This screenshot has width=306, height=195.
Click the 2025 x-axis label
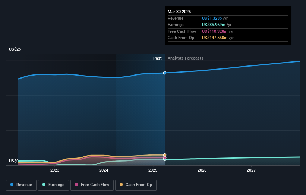[x=153, y=170]
